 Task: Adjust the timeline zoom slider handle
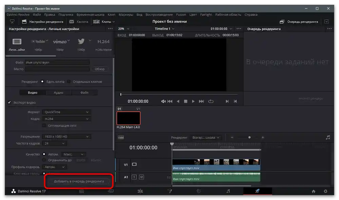pyautogui.click(x=249, y=138)
